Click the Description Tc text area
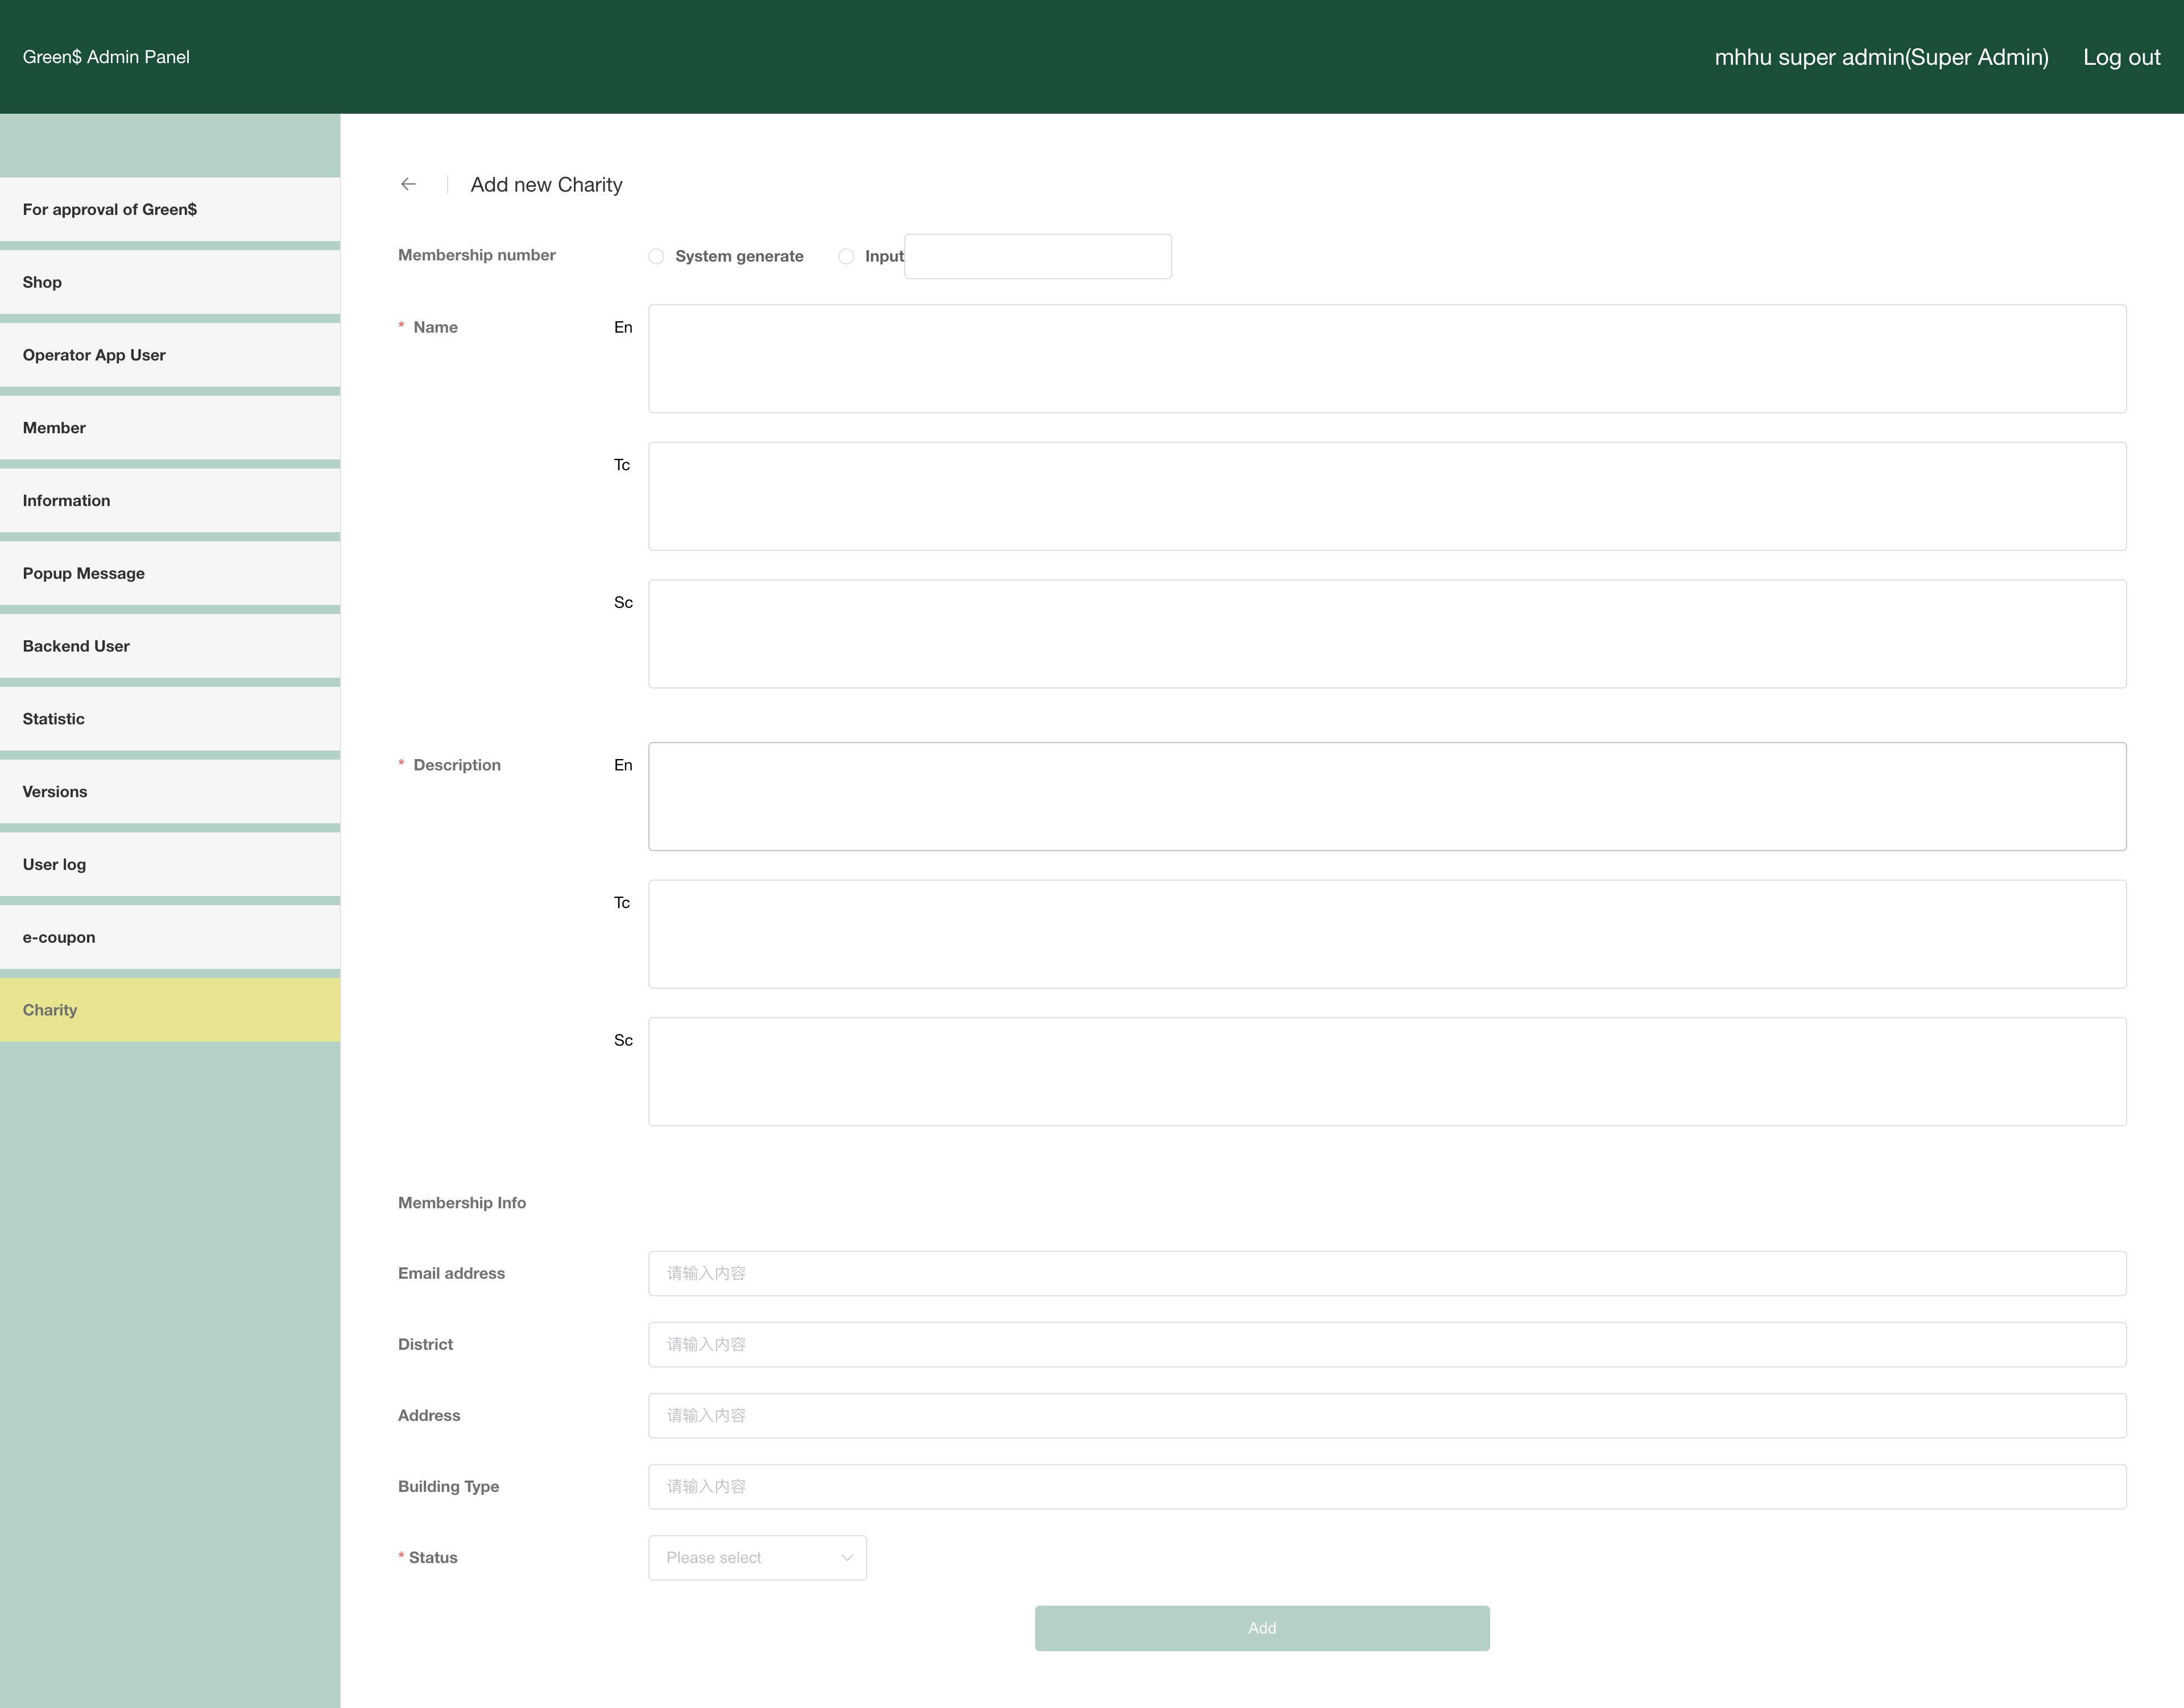Image resolution: width=2184 pixels, height=1708 pixels. click(1387, 934)
